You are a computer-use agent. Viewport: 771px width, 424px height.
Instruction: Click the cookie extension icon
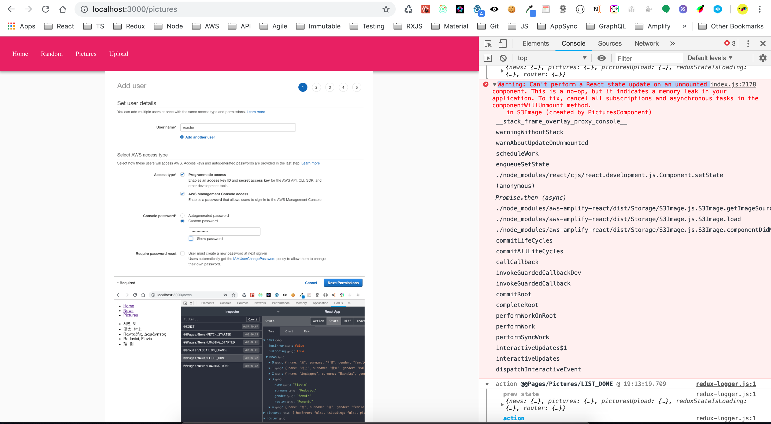pyautogui.click(x=511, y=9)
